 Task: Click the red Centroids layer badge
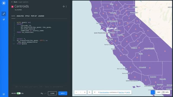12,7
